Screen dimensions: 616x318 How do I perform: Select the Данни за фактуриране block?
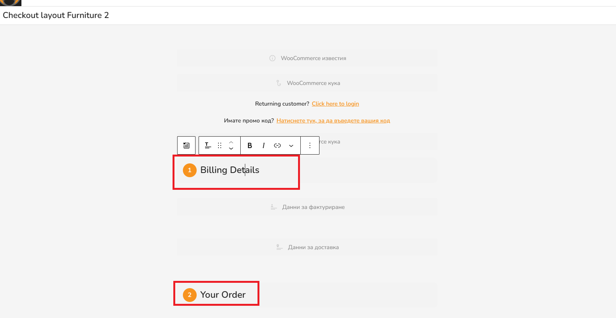coord(307,207)
